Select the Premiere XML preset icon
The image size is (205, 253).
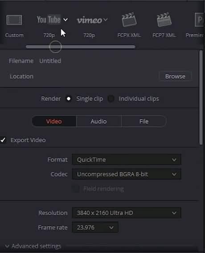[x=199, y=20]
